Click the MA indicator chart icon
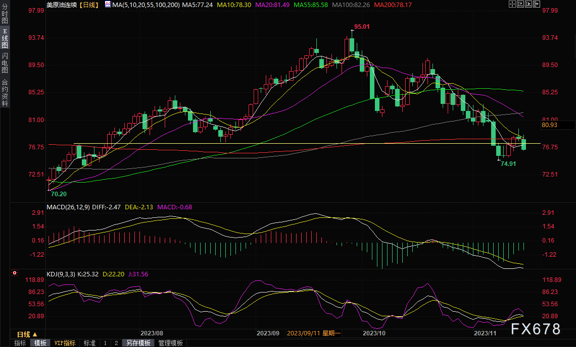 click(x=108, y=4)
